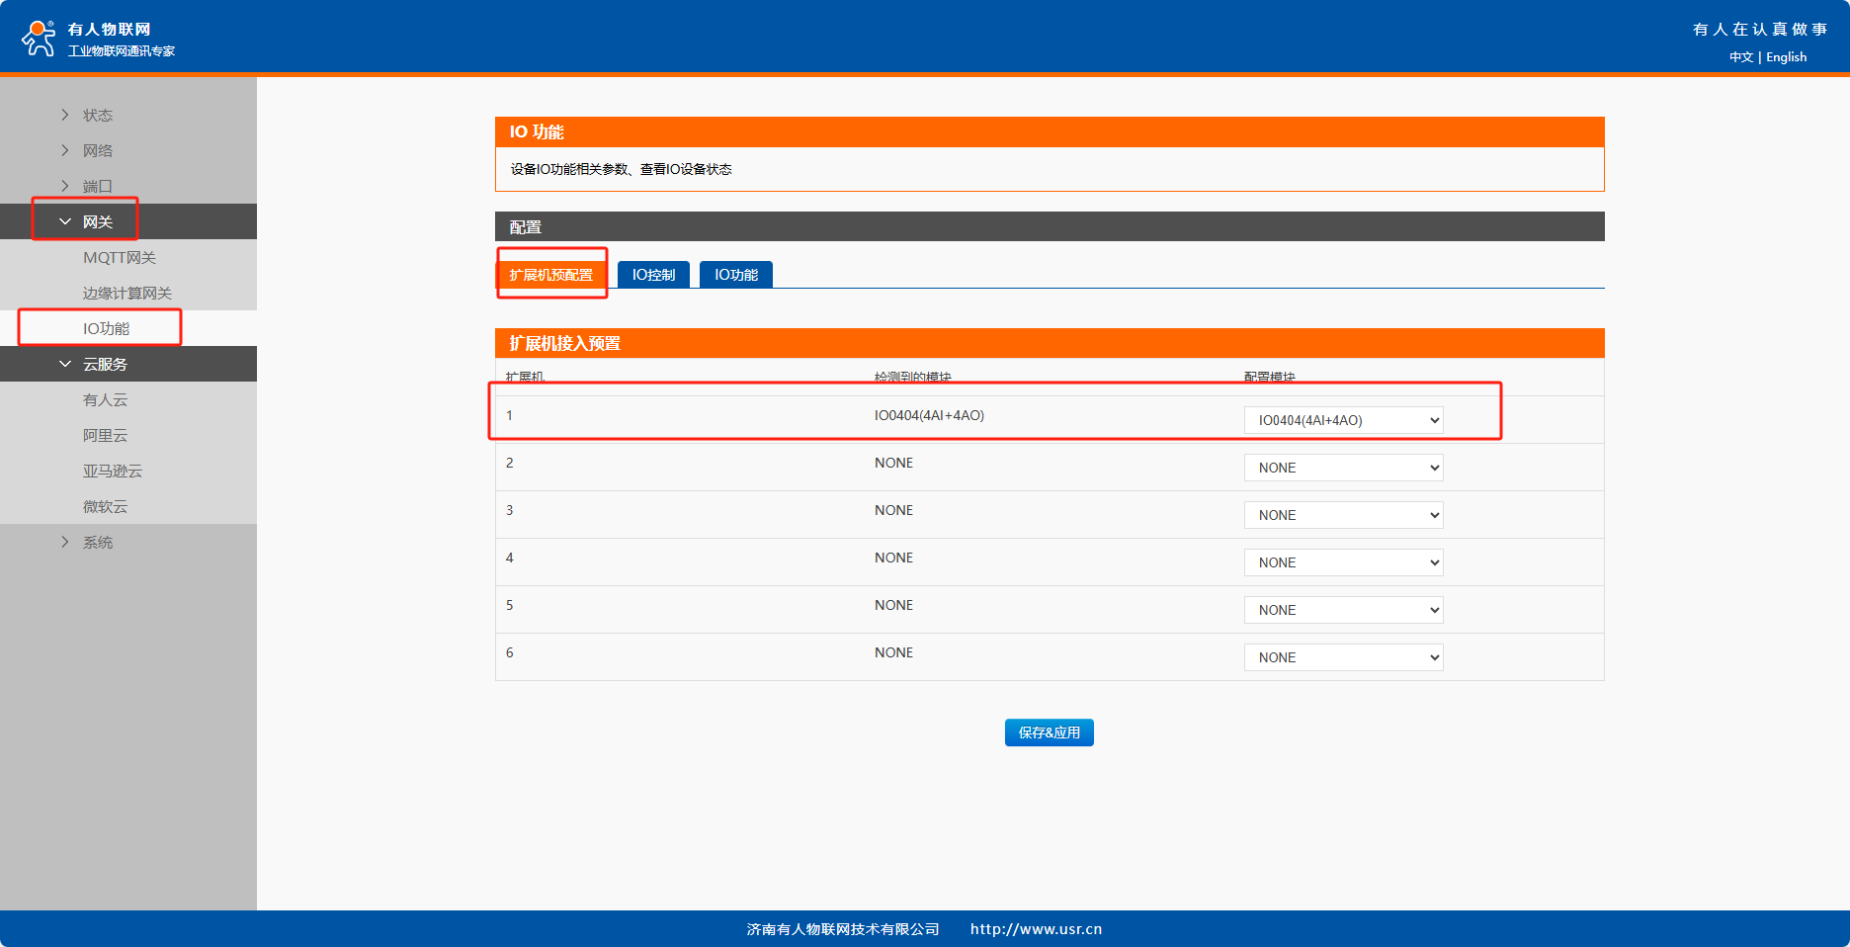The width and height of the screenshot is (1850, 947).
Task: Click the 保存&应用 button
Action: click(1049, 732)
